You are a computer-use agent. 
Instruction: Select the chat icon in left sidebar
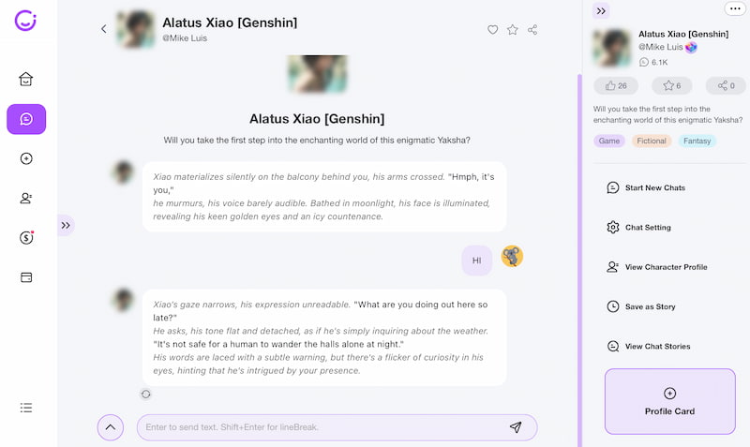click(x=26, y=119)
